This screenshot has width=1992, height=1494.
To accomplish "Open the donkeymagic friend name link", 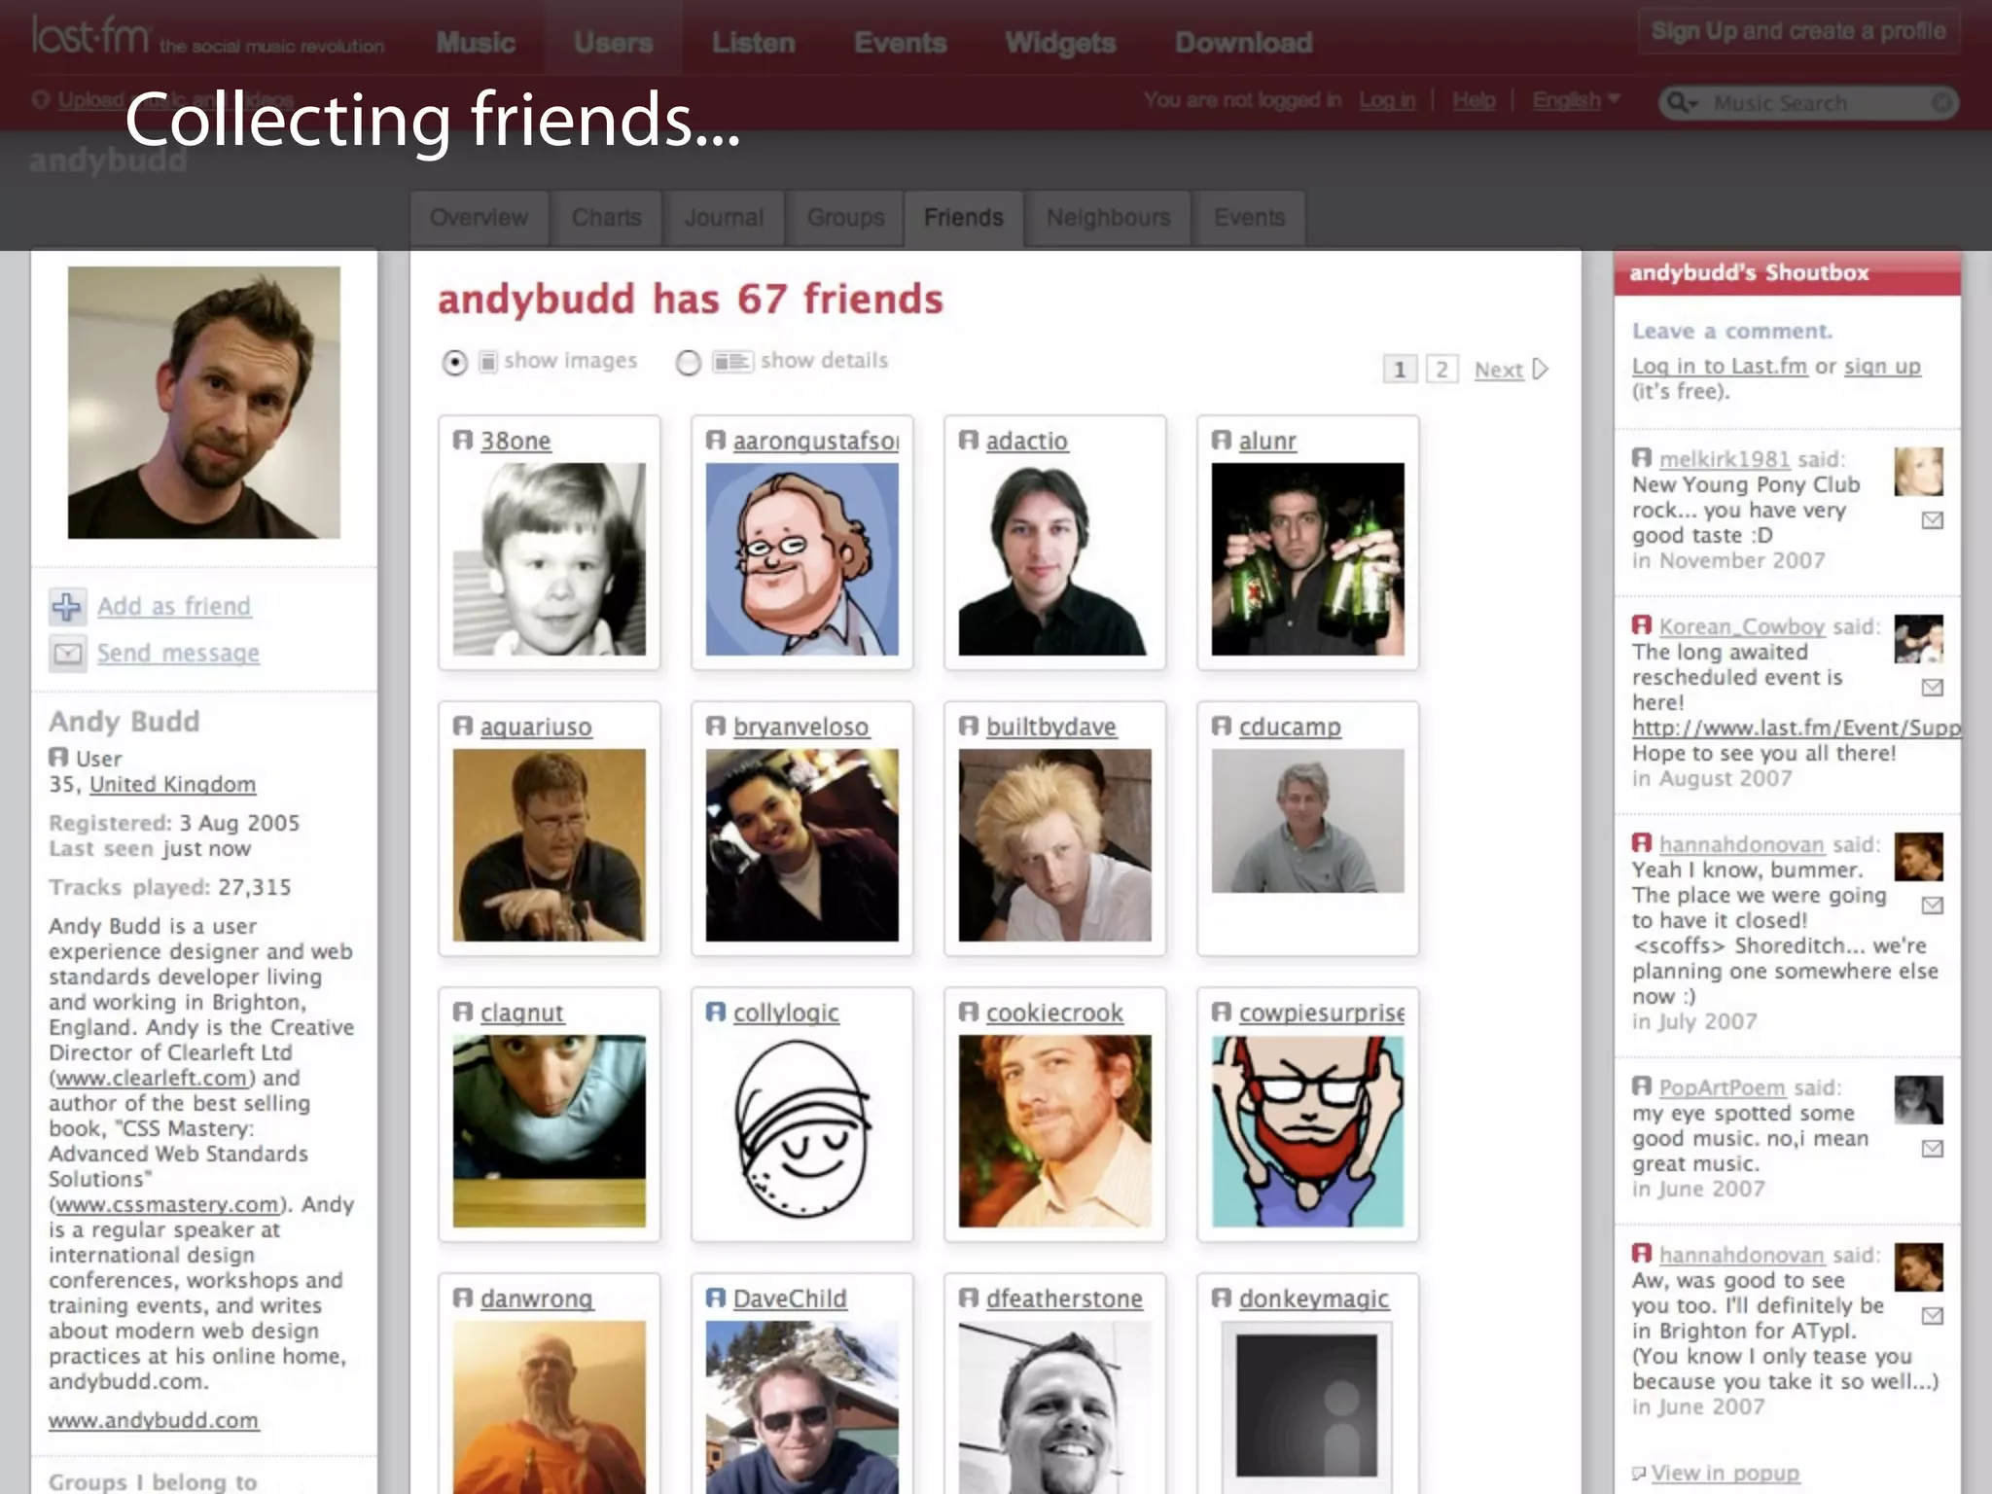I will [1314, 1298].
